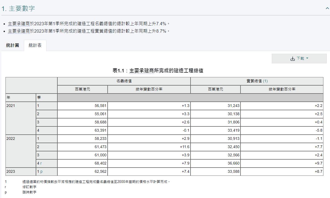Click the revised 'r' marker for 2022 Q4

coord(41,163)
